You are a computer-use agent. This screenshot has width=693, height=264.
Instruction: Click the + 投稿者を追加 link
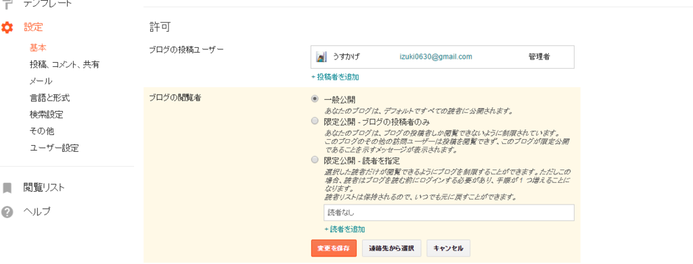point(335,77)
